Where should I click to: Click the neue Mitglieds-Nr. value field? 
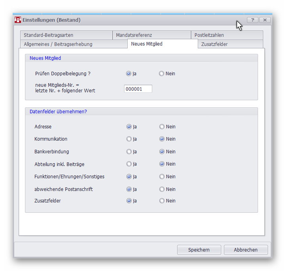pos(138,89)
